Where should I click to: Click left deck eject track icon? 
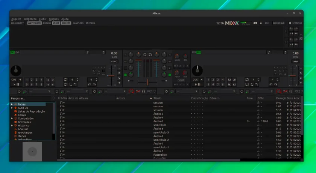pyautogui.click(x=94, y=74)
